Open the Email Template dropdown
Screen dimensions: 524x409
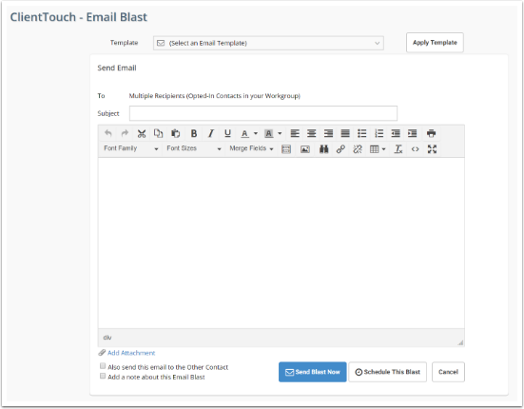click(x=268, y=43)
